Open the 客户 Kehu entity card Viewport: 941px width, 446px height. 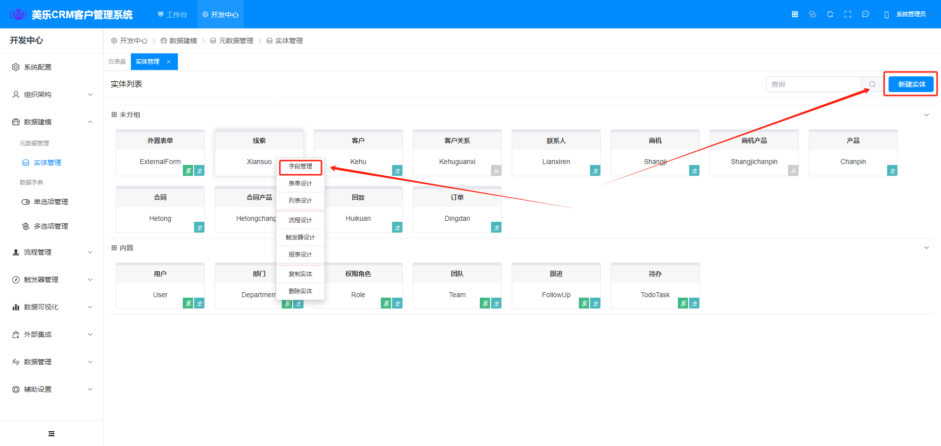click(358, 153)
